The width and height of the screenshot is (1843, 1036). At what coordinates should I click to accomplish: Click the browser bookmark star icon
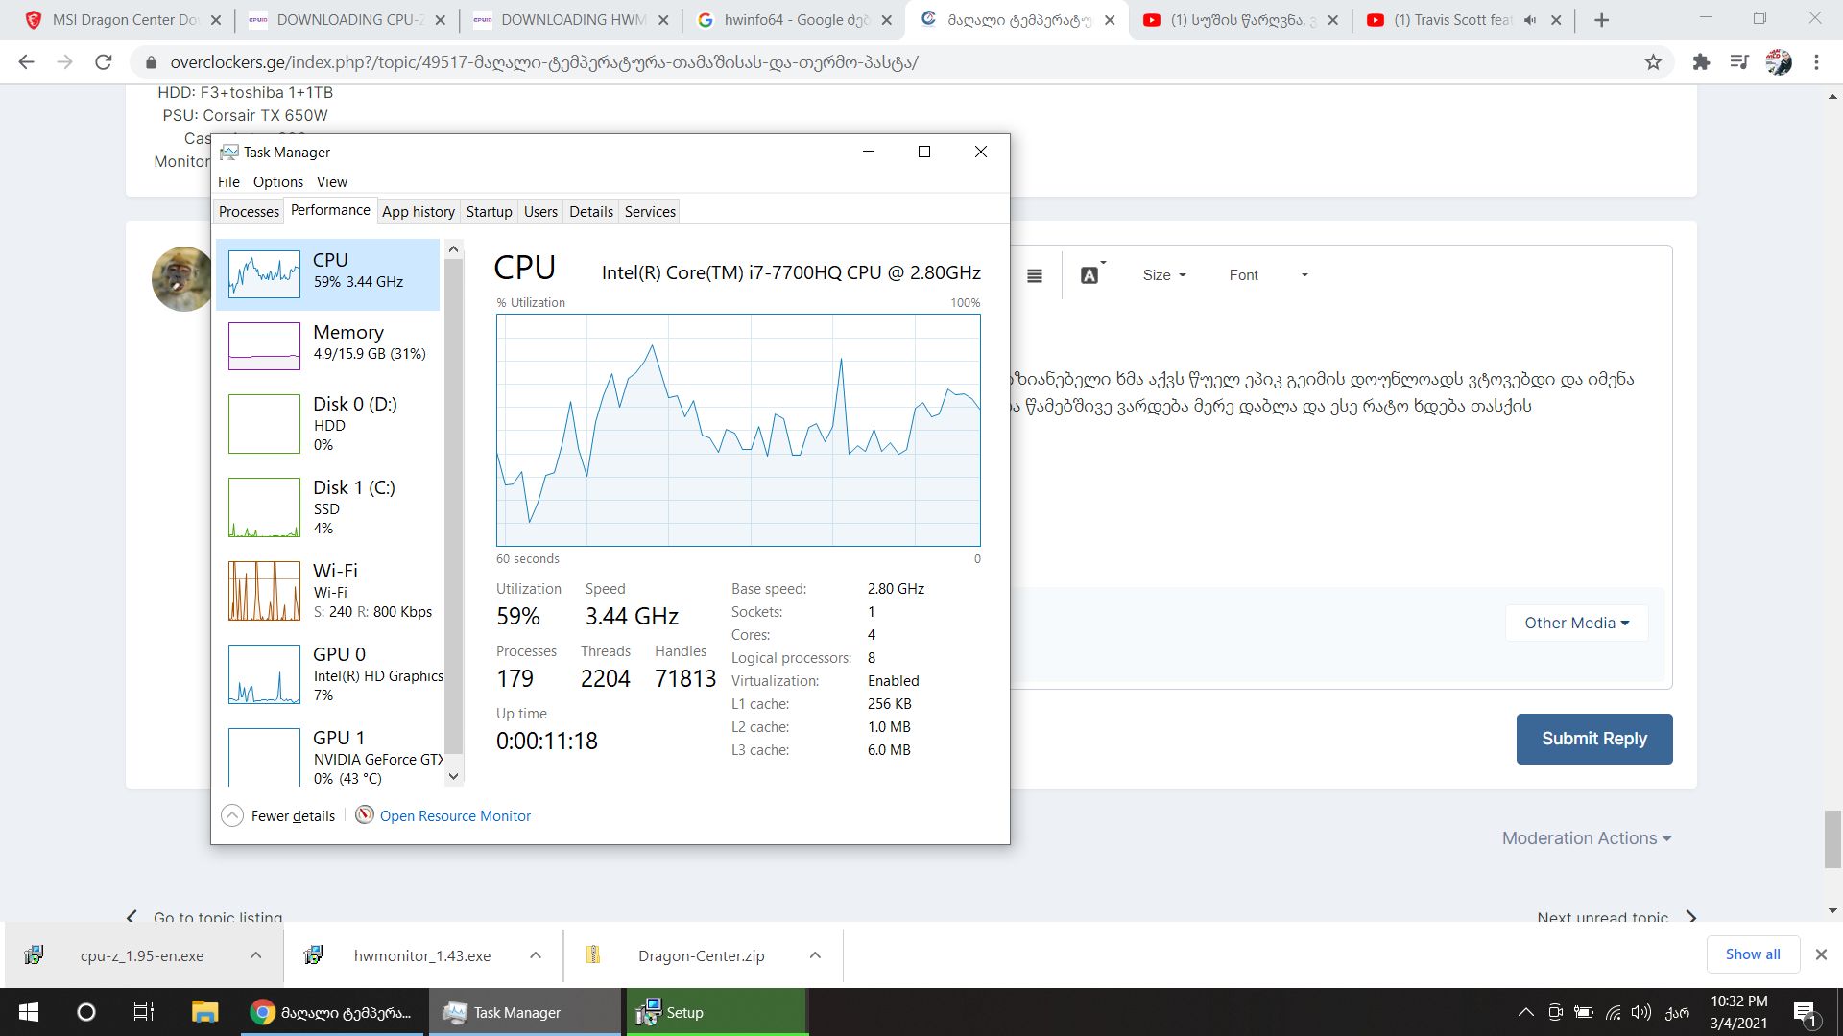tap(1653, 62)
